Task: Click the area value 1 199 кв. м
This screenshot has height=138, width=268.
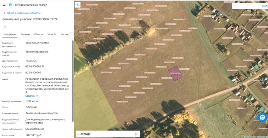Action: coord(31,101)
